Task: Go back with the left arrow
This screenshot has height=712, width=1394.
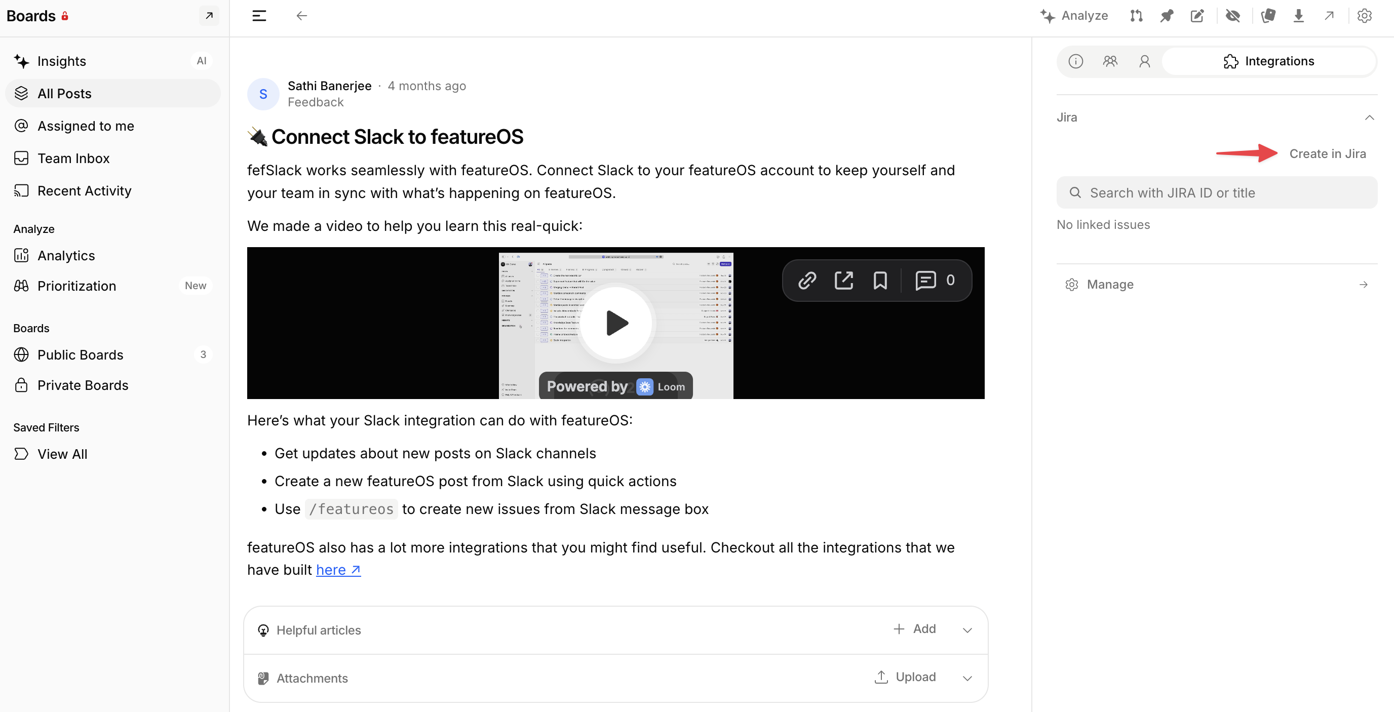Action: coord(301,16)
